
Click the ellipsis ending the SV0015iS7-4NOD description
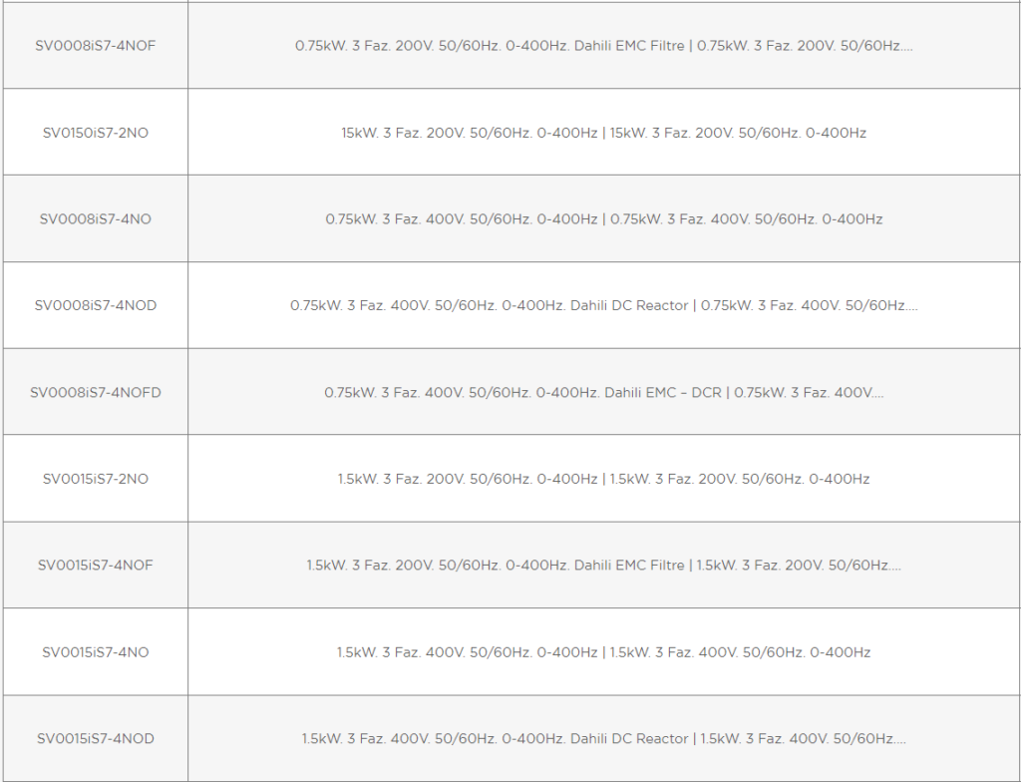[x=900, y=742]
